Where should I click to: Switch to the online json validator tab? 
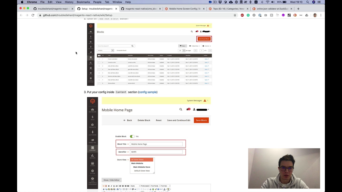273,9
